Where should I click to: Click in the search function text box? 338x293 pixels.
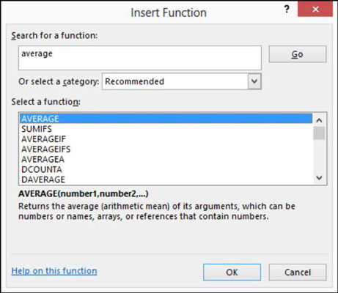pyautogui.click(x=140, y=58)
